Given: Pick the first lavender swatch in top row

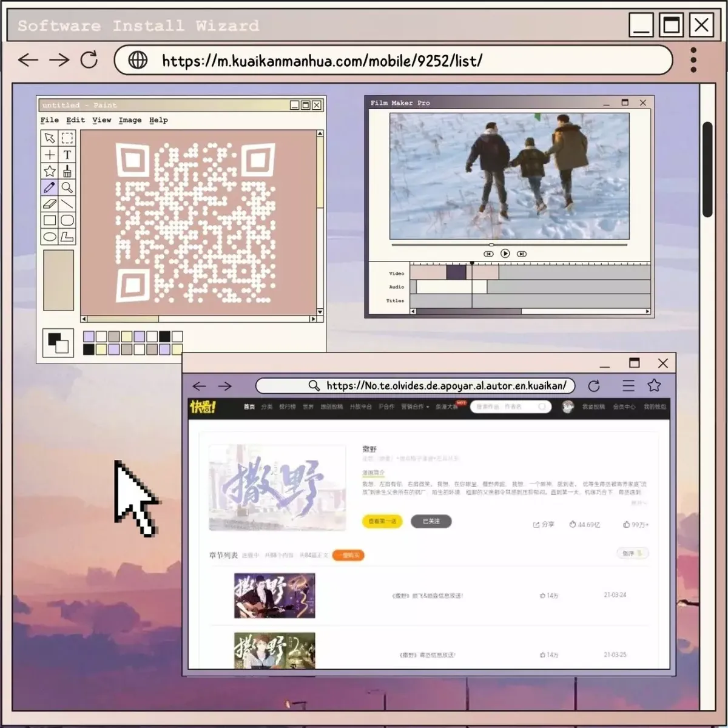Looking at the screenshot, I should (89, 337).
